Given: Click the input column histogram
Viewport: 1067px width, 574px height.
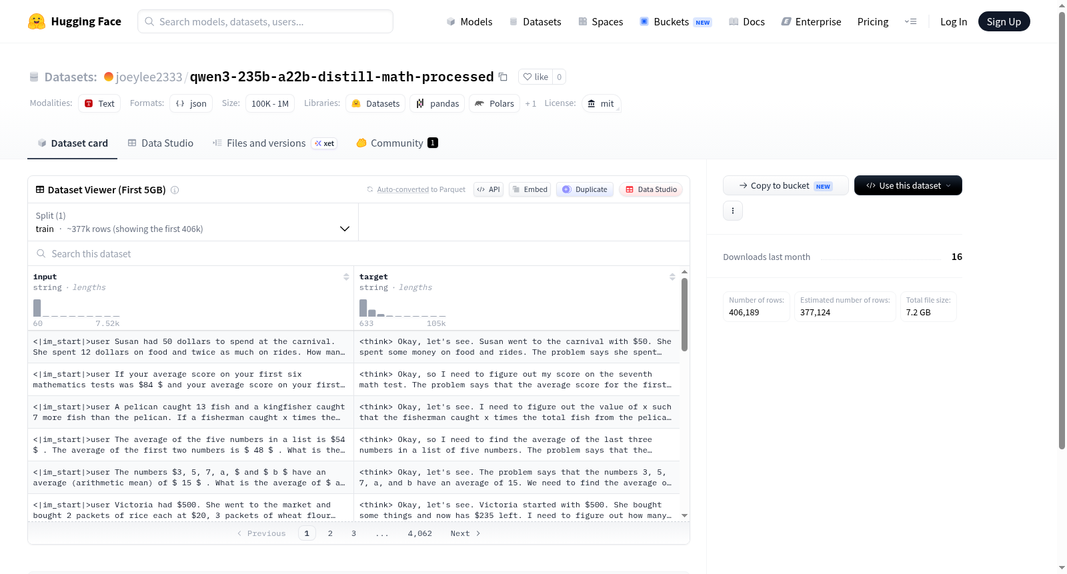Looking at the screenshot, I should (77, 308).
